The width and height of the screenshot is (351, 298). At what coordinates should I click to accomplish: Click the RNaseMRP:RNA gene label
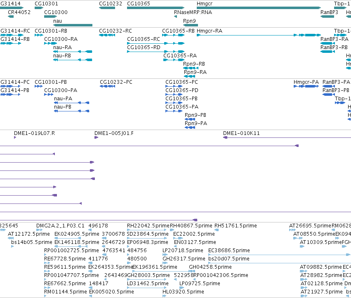click(x=193, y=12)
